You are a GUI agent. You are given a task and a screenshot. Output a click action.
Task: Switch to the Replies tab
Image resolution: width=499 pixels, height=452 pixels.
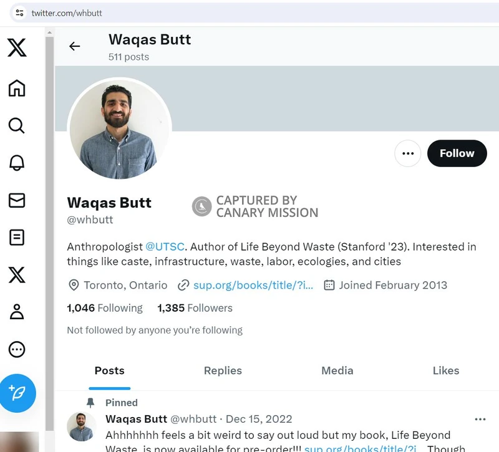point(223,370)
